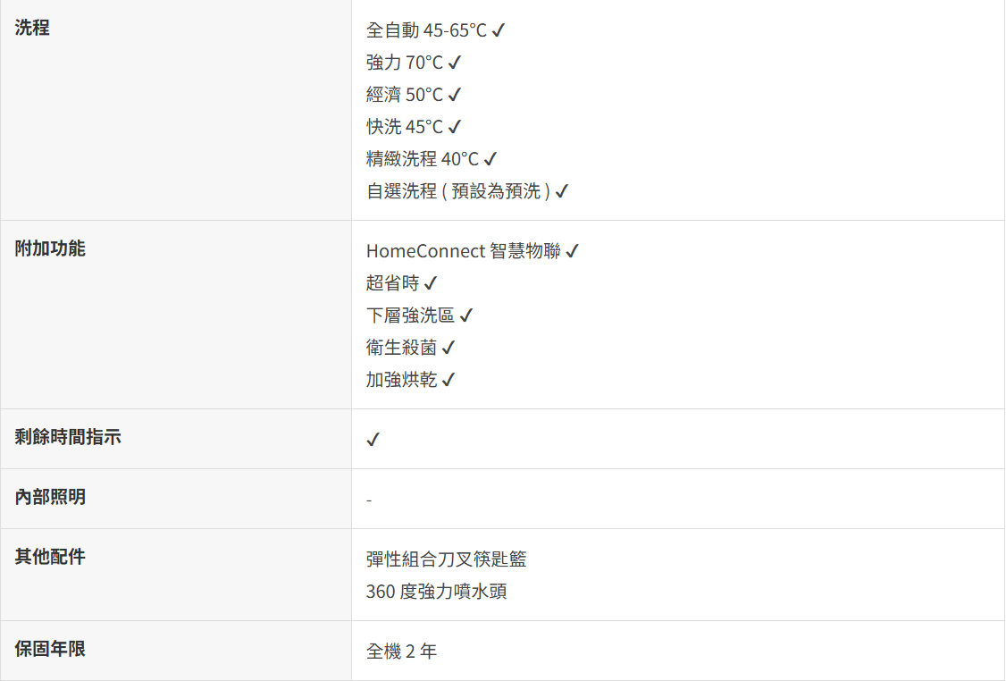1006x681 pixels.
Task: Click the 彈性組合刀叉筷匙籃 text
Action: tap(446, 559)
